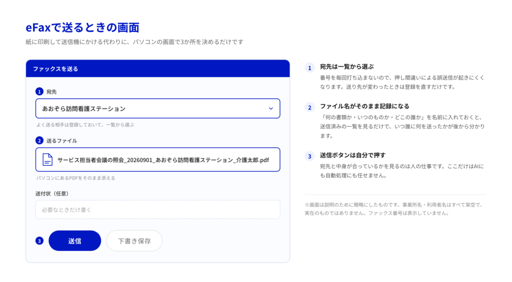Click the eFaxで送るときの画面 heading
Image resolution: width=512 pixels, height=282 pixels.
82,27
